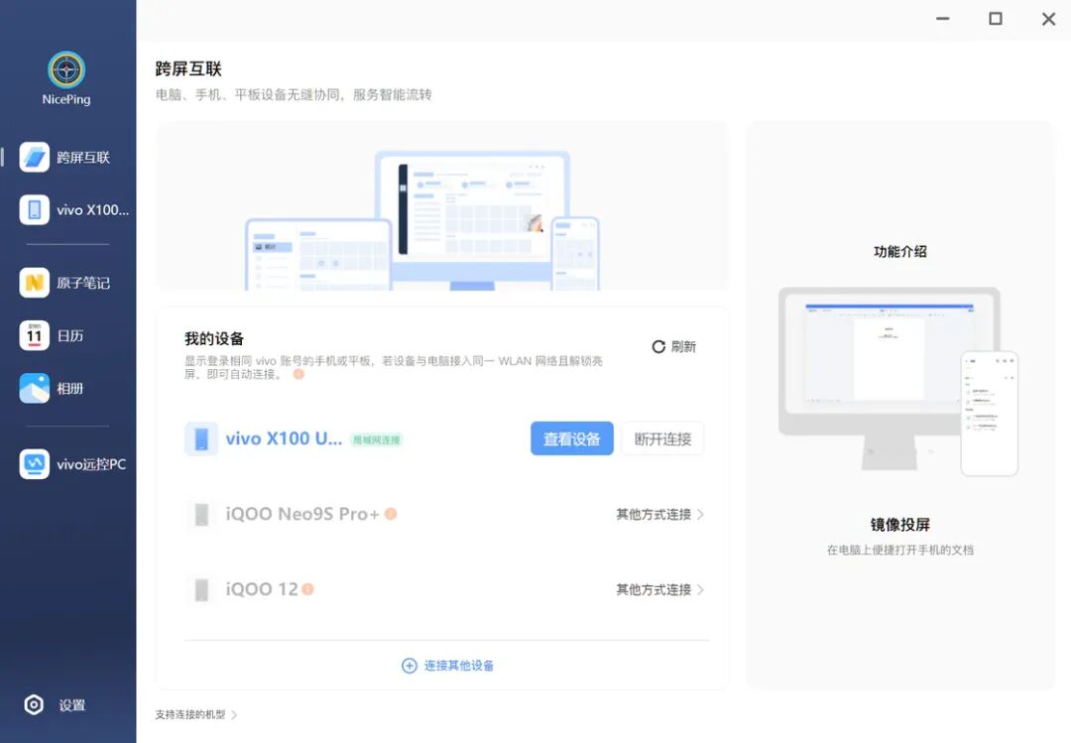Viewport: 1071px width, 743px height.
Task: Click the 查看设备 button
Action: (572, 438)
